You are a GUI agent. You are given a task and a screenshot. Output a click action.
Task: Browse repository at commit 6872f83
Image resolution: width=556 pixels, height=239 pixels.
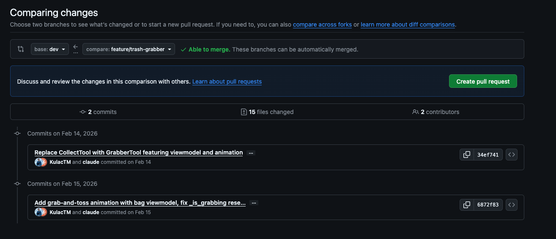[x=512, y=205]
